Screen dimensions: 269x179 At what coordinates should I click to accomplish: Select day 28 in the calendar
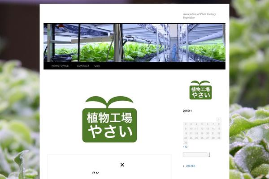pos(213,138)
